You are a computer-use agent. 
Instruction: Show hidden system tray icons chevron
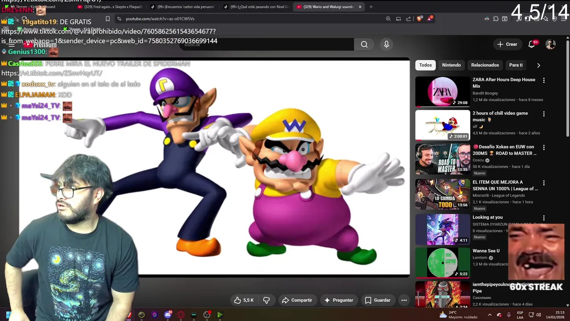click(x=489, y=315)
